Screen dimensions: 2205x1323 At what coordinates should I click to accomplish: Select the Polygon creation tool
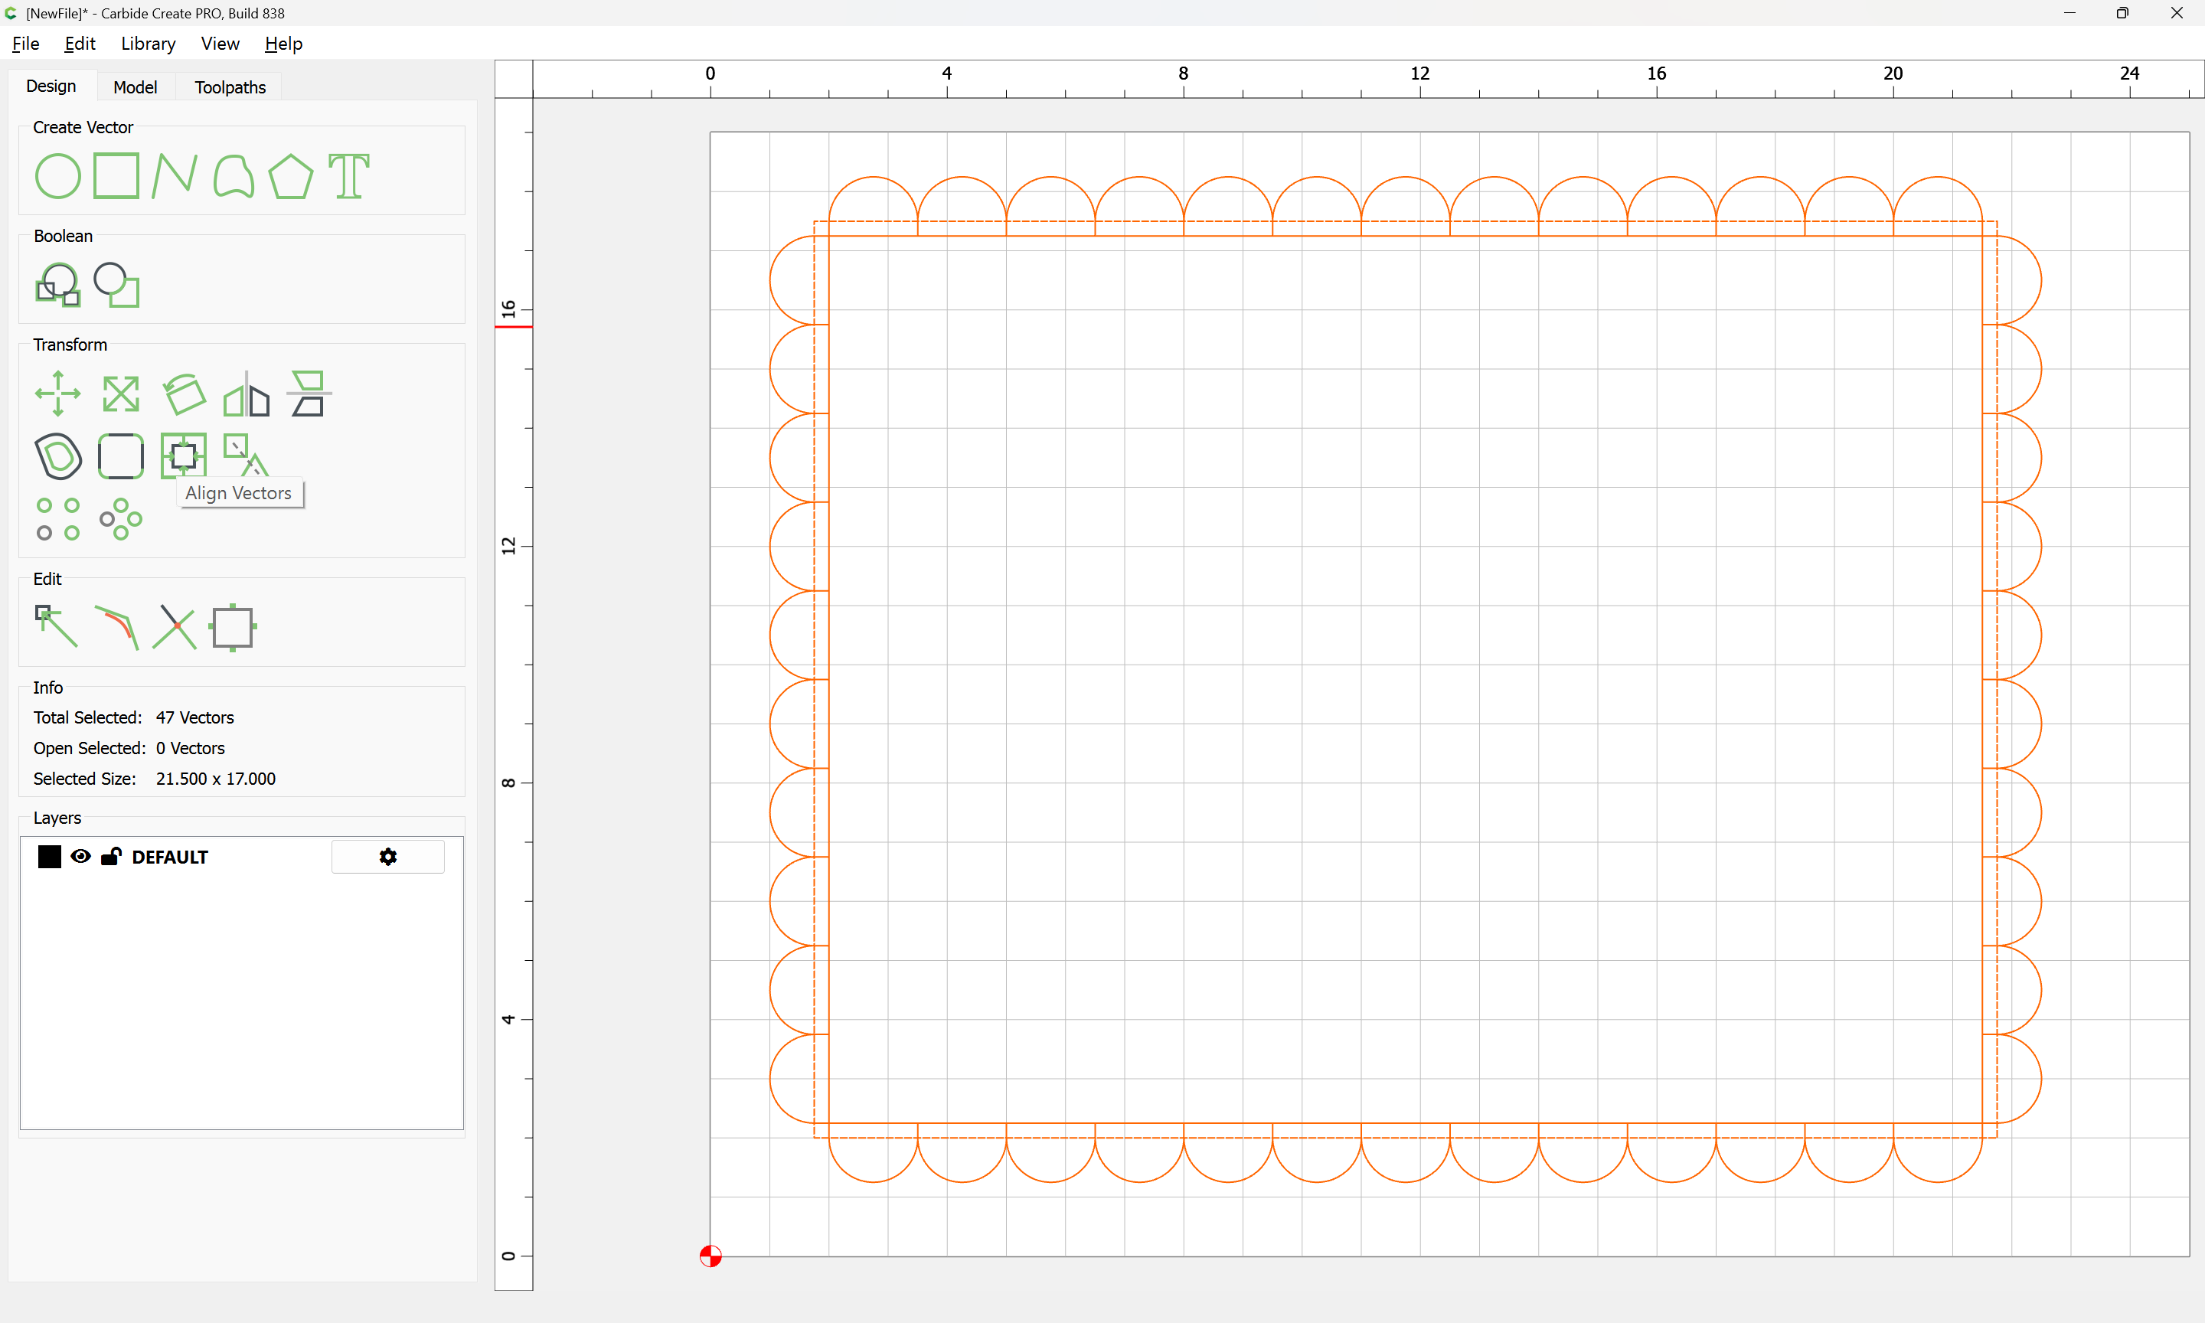coord(290,175)
